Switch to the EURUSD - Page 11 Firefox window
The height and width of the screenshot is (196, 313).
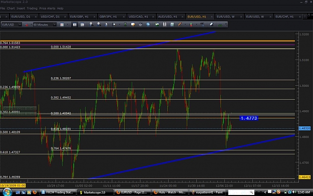click(133, 192)
